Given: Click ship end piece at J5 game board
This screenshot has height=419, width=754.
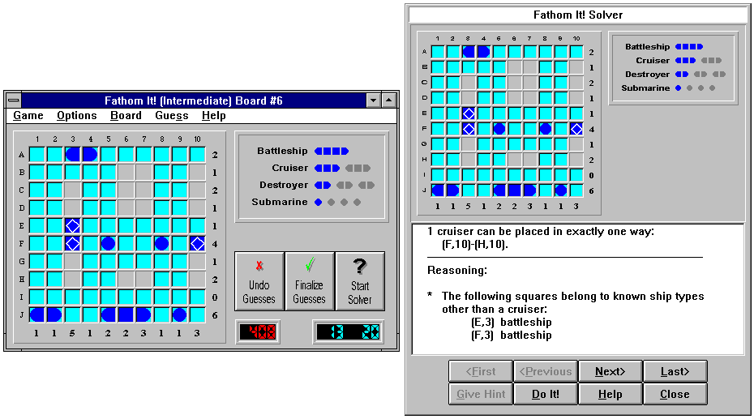Looking at the screenshot, I should click(x=108, y=314).
